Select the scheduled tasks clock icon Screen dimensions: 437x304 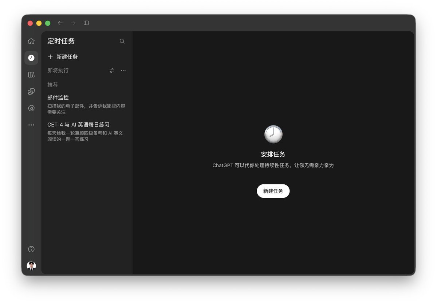[x=31, y=58]
